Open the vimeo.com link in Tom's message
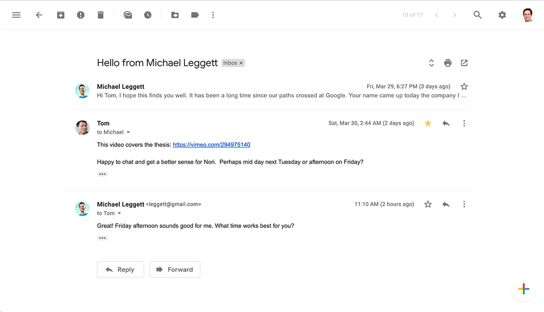The width and height of the screenshot is (544, 312). (211, 144)
